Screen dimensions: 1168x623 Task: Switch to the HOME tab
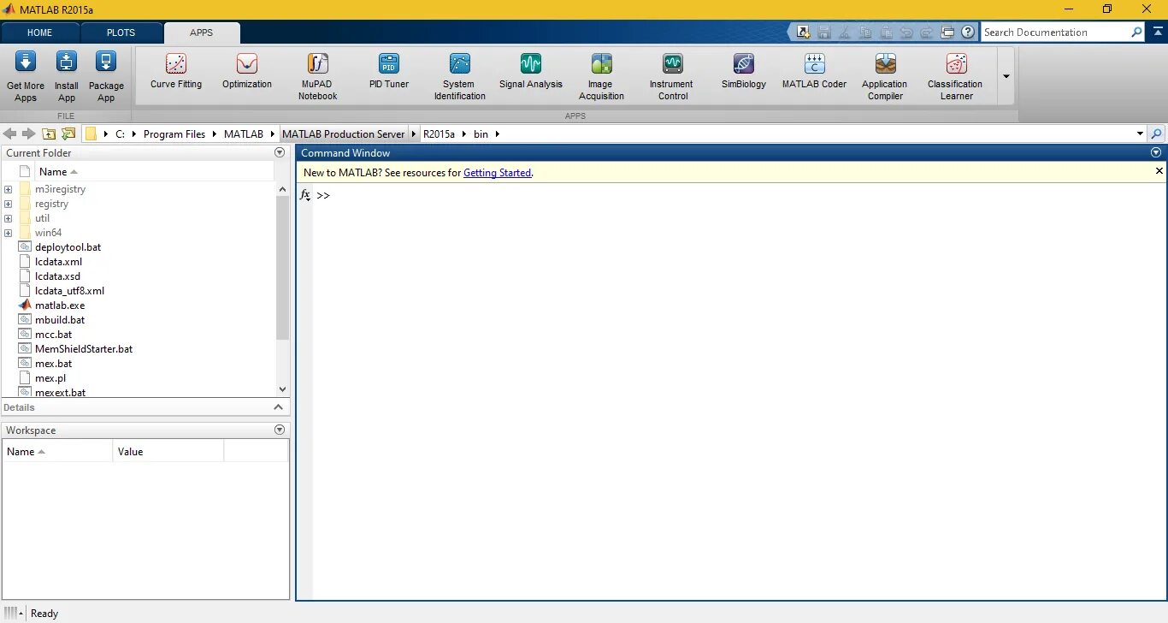[39, 33]
